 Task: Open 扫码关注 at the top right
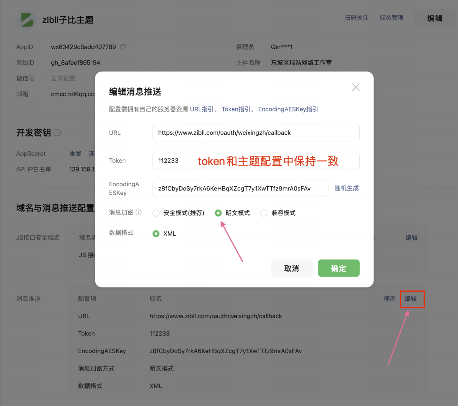point(356,18)
